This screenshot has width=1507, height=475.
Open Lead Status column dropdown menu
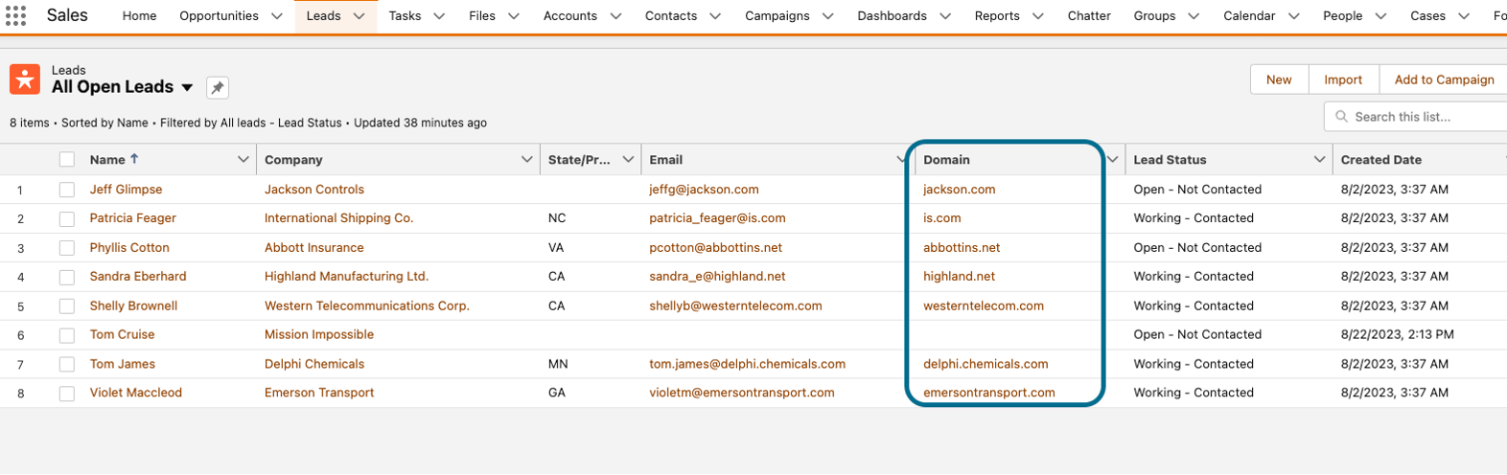click(1319, 160)
